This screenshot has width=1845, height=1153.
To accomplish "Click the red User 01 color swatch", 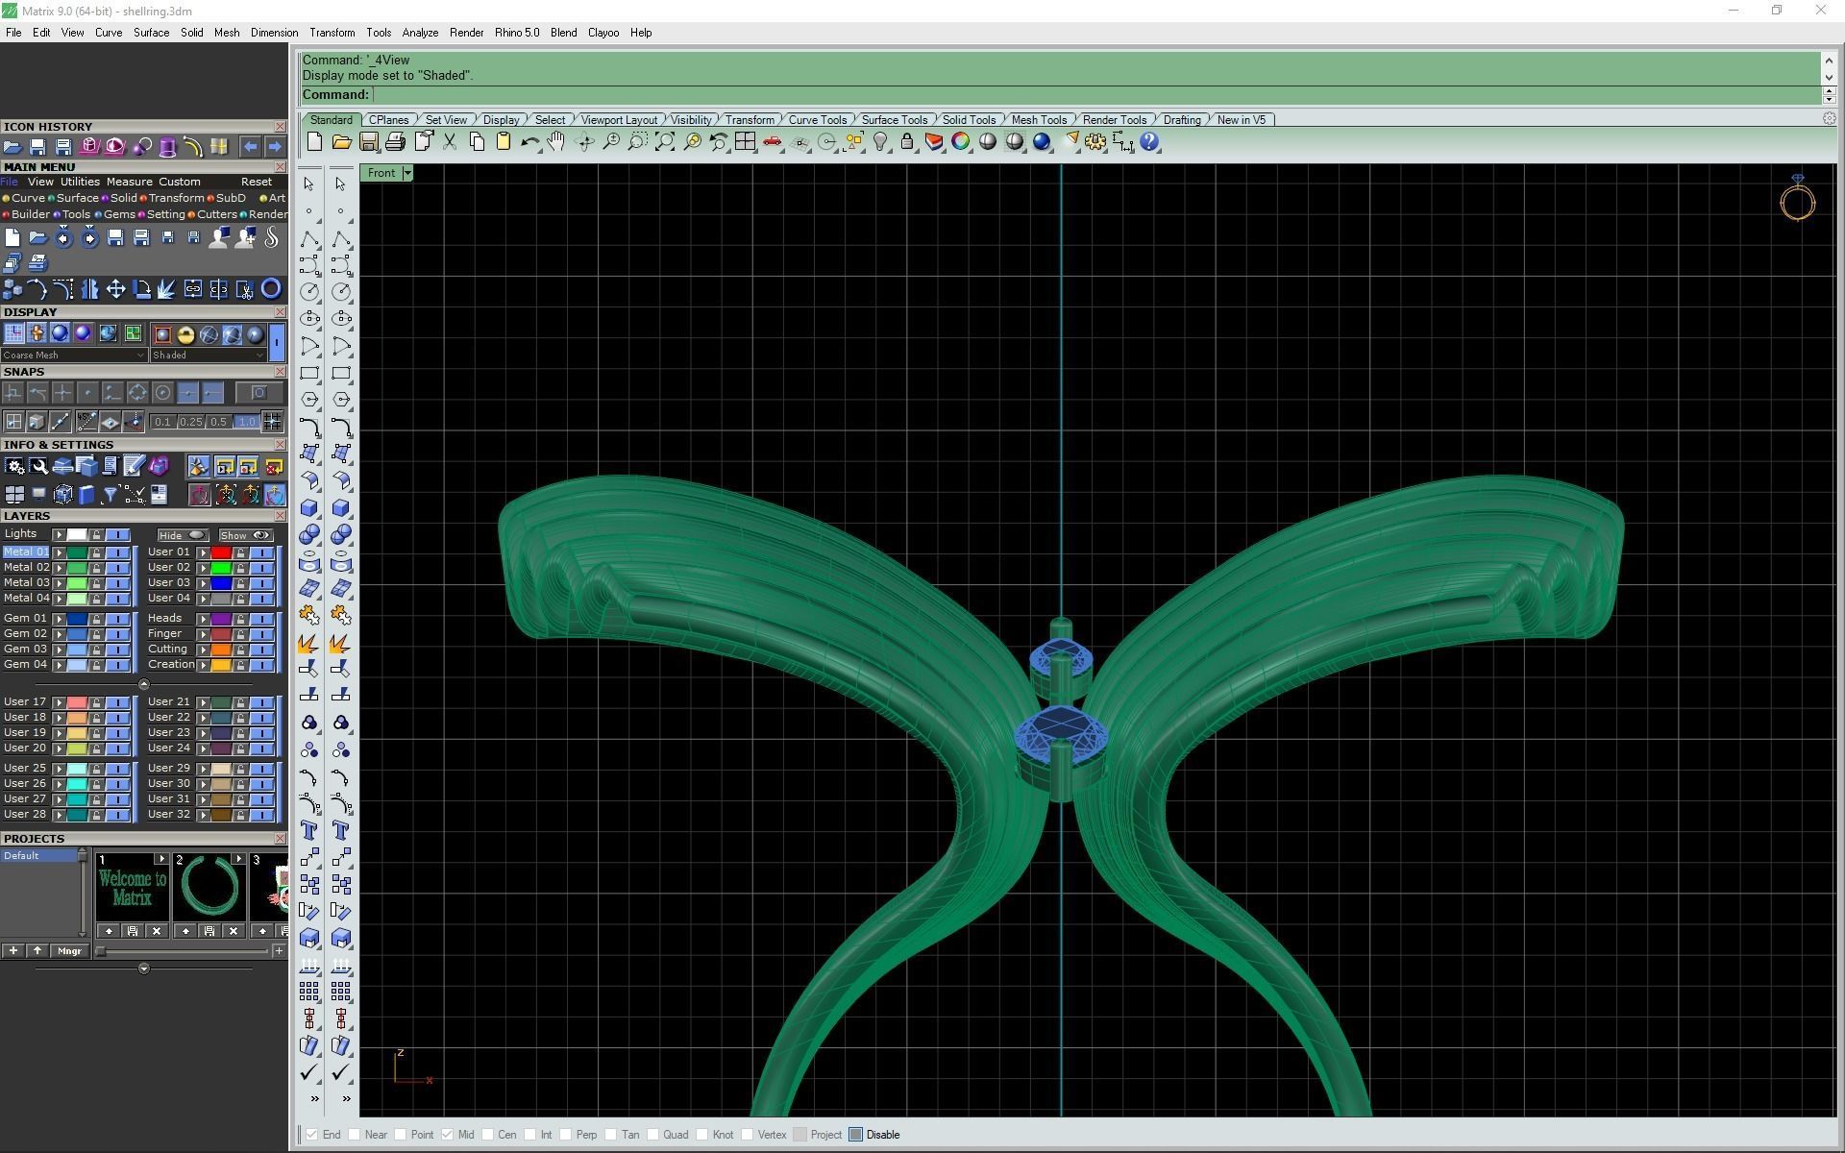I will pyautogui.click(x=221, y=552).
